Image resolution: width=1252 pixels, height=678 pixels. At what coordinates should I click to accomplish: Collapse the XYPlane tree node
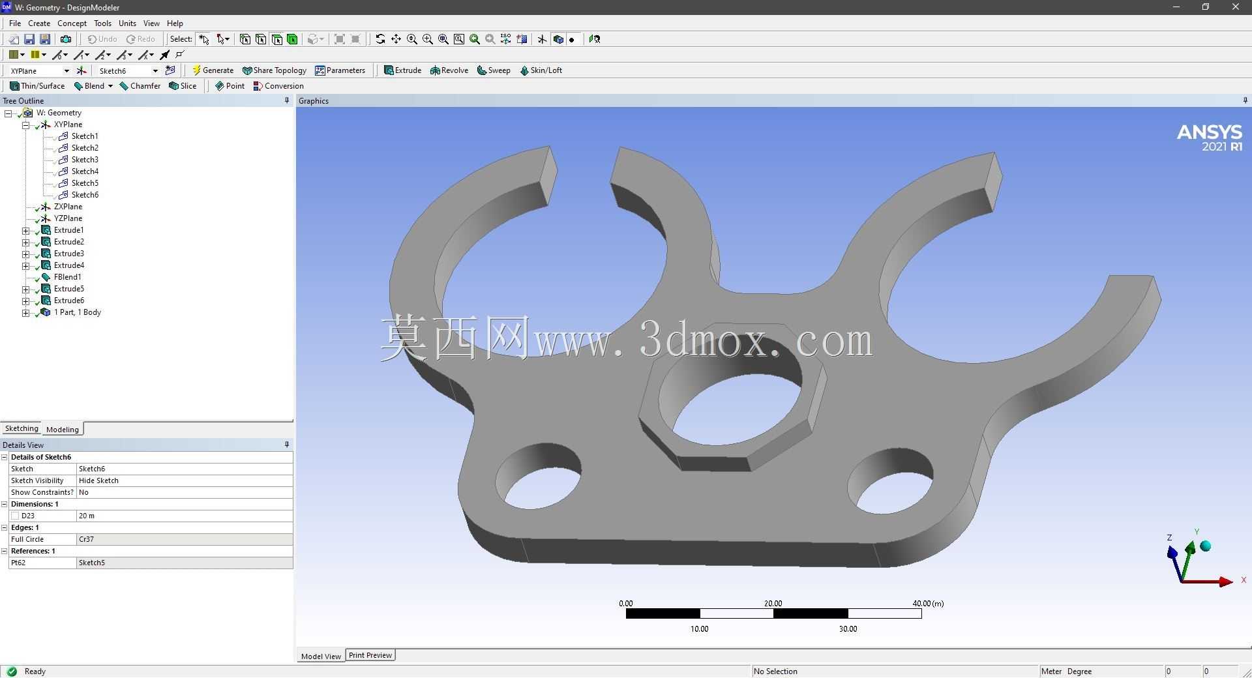click(25, 125)
